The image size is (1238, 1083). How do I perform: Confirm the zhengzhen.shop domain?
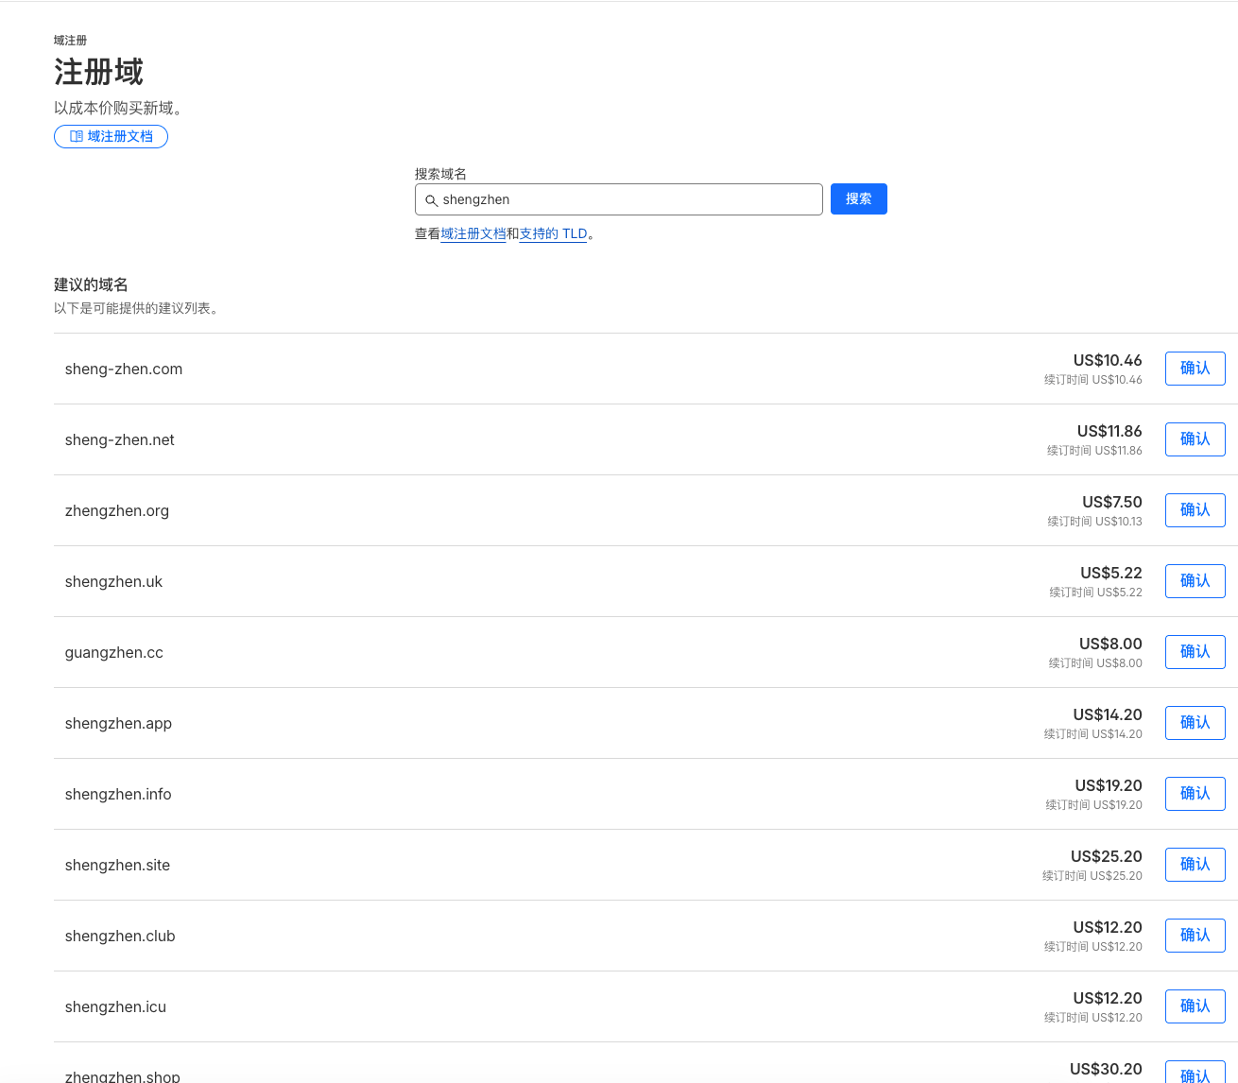pos(1195,1074)
